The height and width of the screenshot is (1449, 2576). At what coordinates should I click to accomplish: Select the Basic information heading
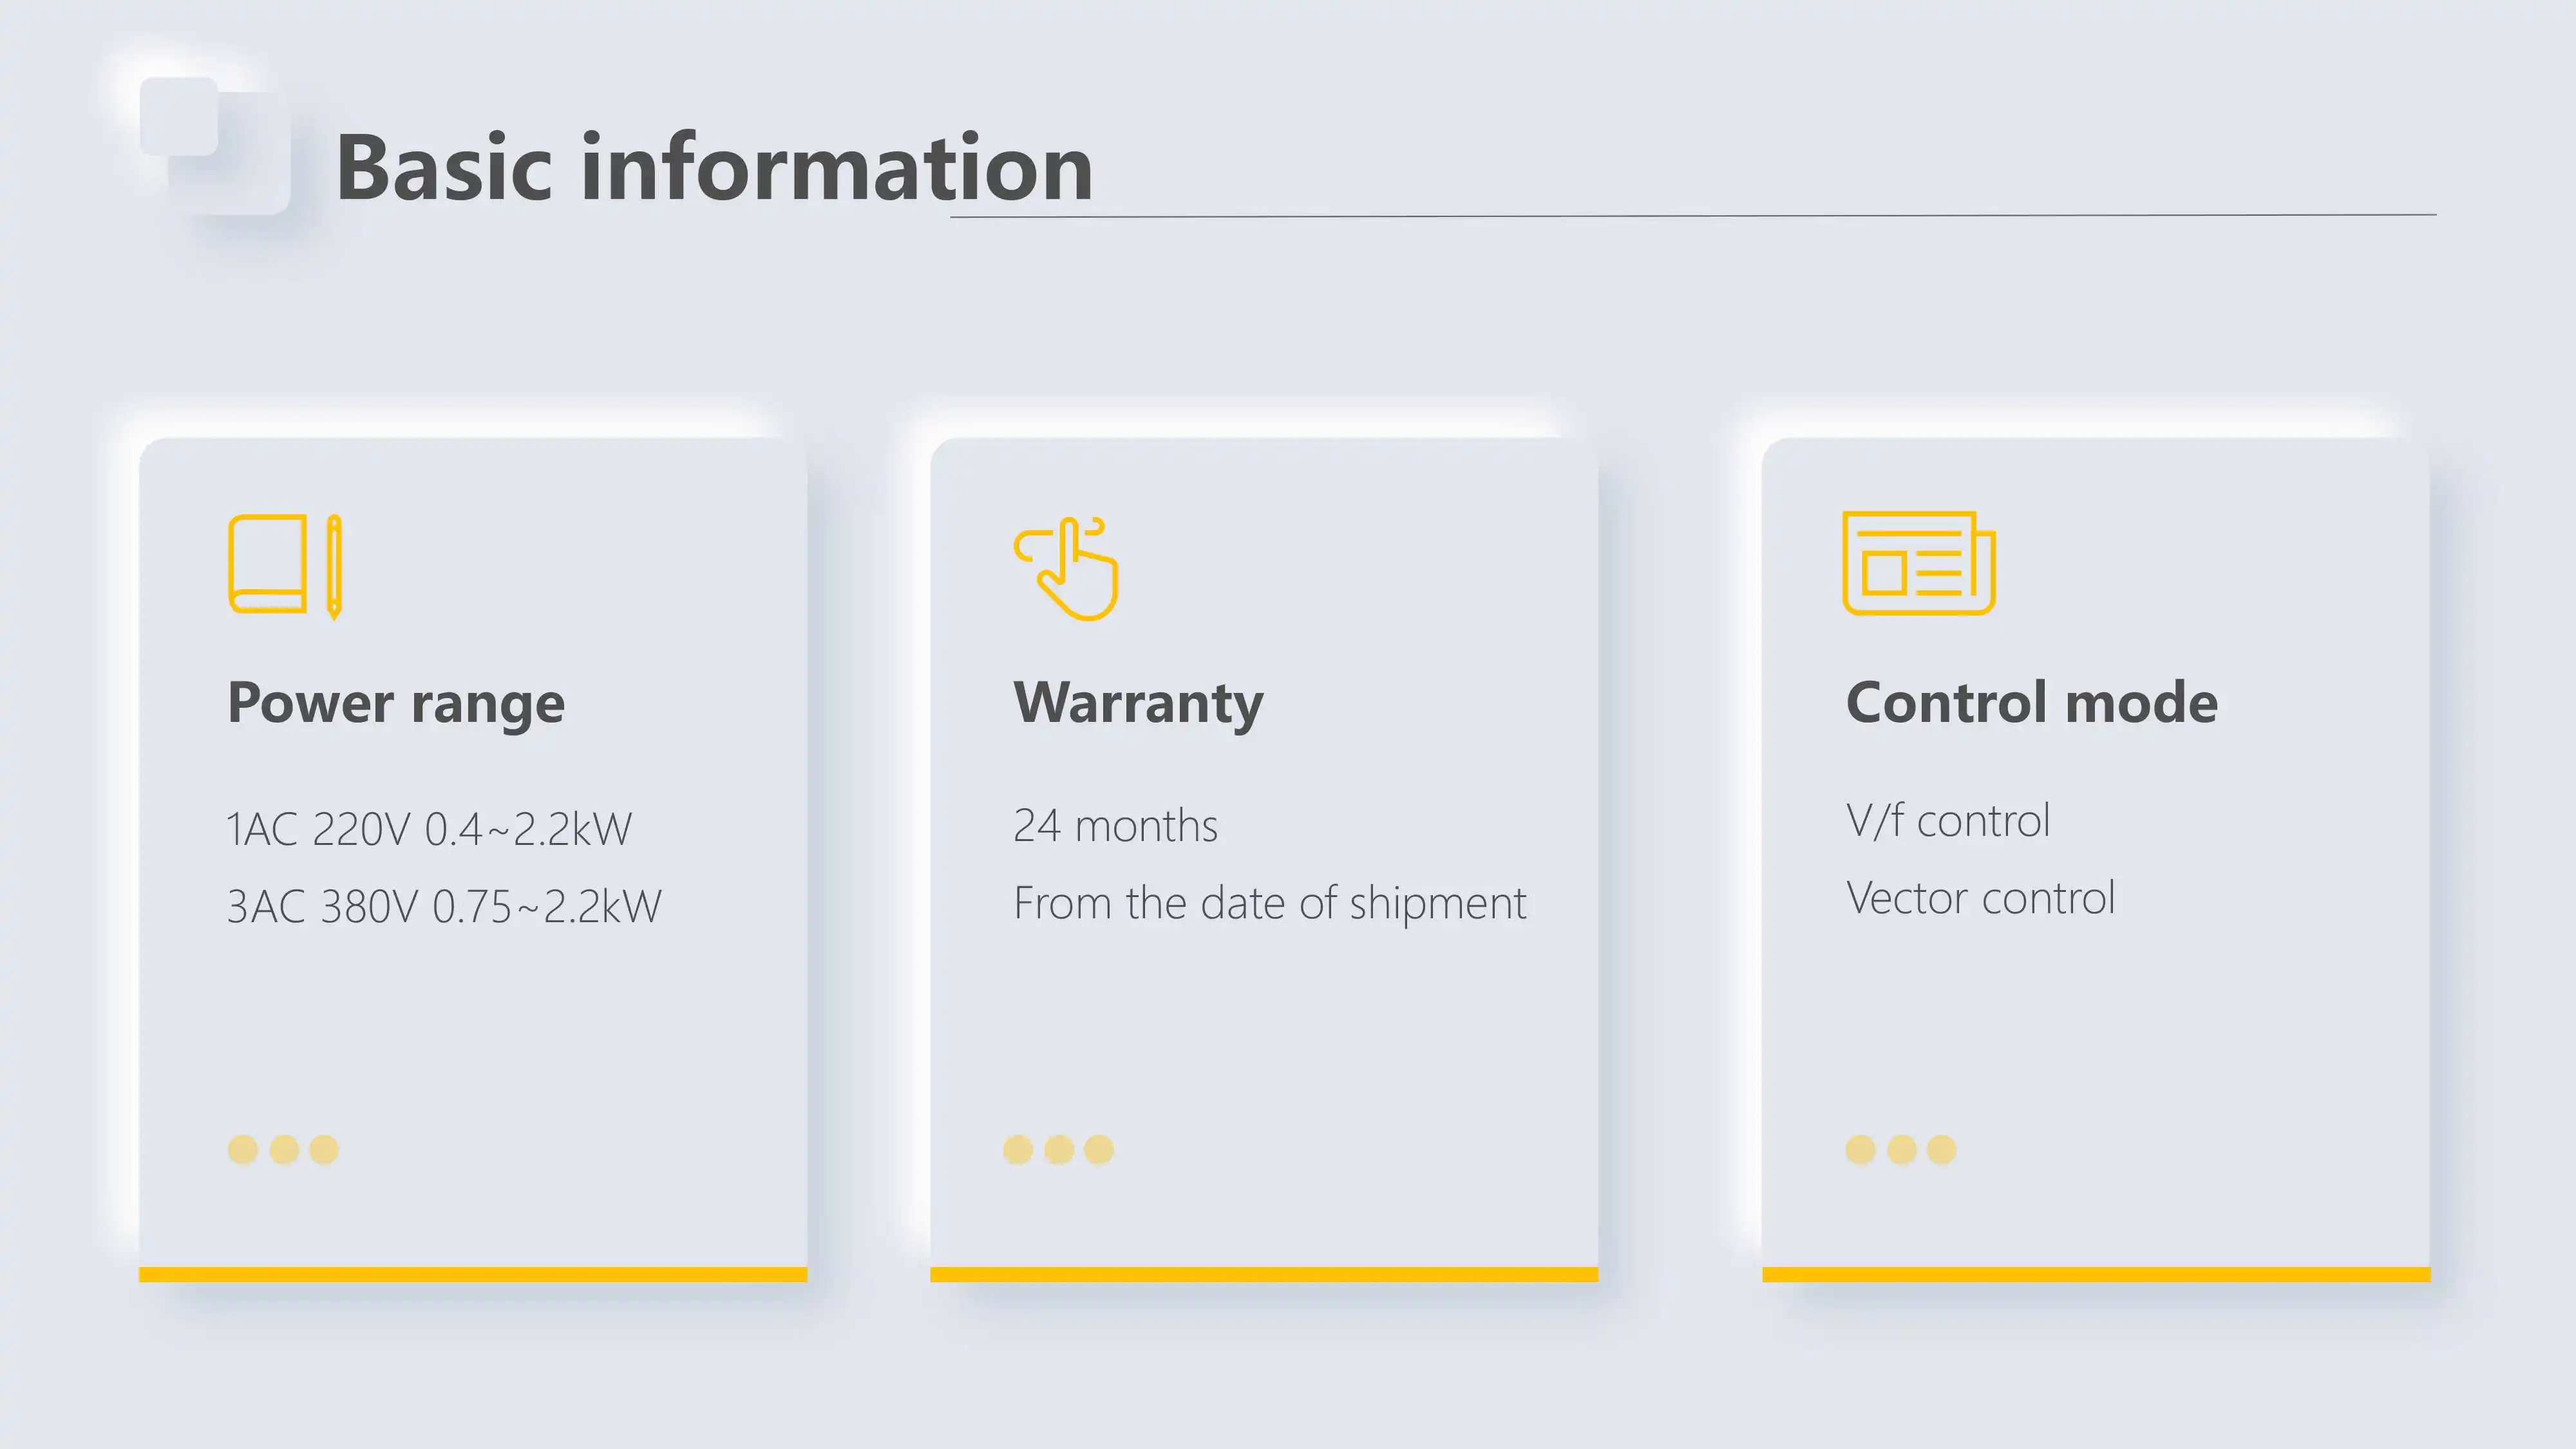[x=714, y=167]
